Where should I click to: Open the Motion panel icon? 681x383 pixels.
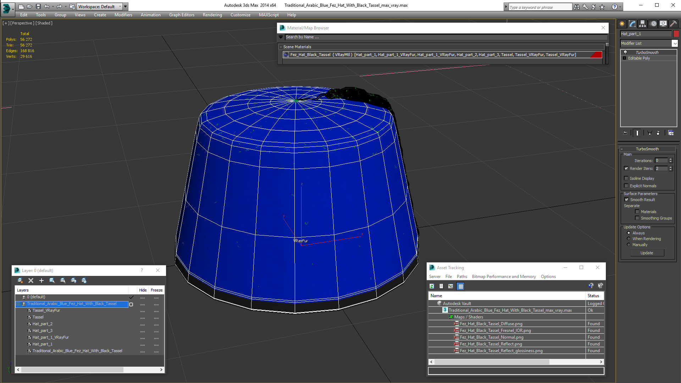(653, 24)
